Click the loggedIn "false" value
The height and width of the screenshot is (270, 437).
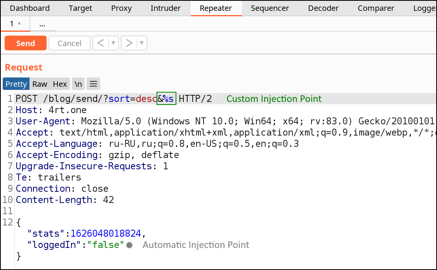(106, 245)
